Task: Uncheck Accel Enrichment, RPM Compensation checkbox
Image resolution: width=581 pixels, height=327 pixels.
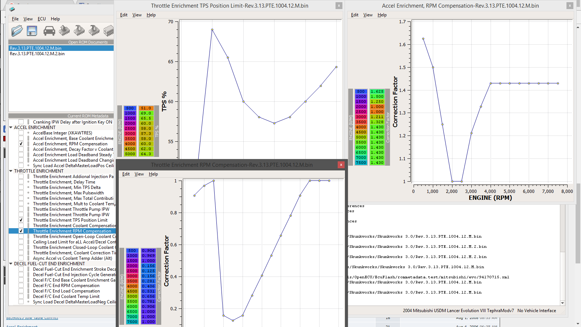Action: (21, 144)
